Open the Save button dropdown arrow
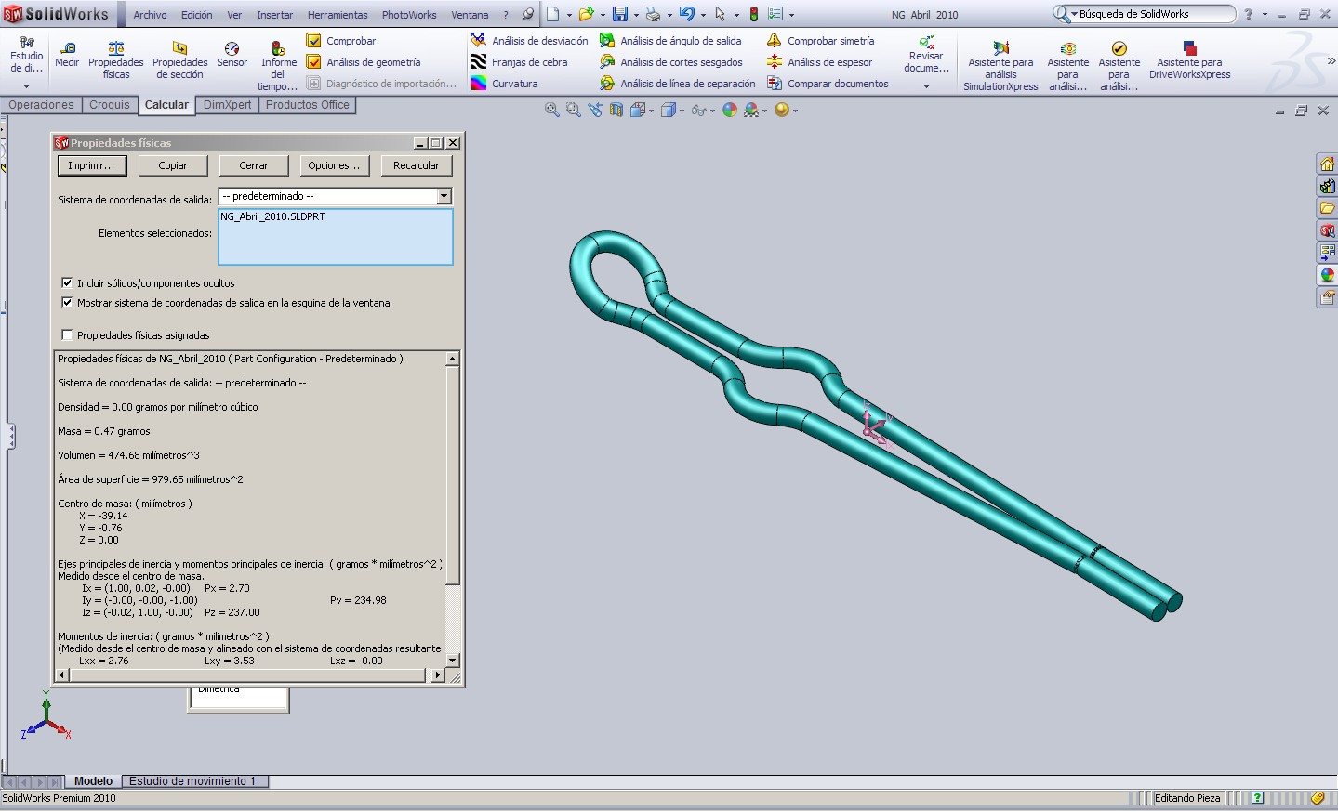Screen dimensions: 1338x812 635,15
